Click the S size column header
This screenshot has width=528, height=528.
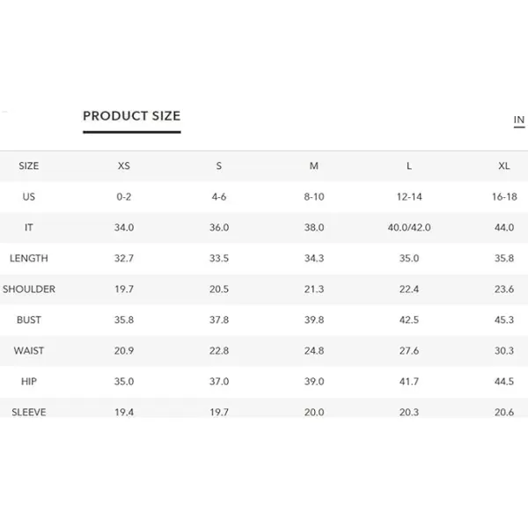pos(219,166)
